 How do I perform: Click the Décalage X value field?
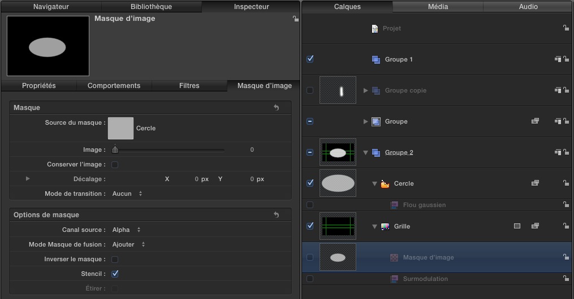coord(197,179)
